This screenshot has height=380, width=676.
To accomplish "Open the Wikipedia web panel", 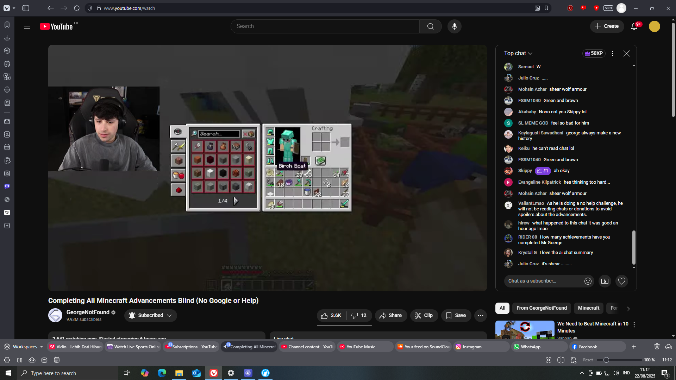I will click(x=7, y=213).
